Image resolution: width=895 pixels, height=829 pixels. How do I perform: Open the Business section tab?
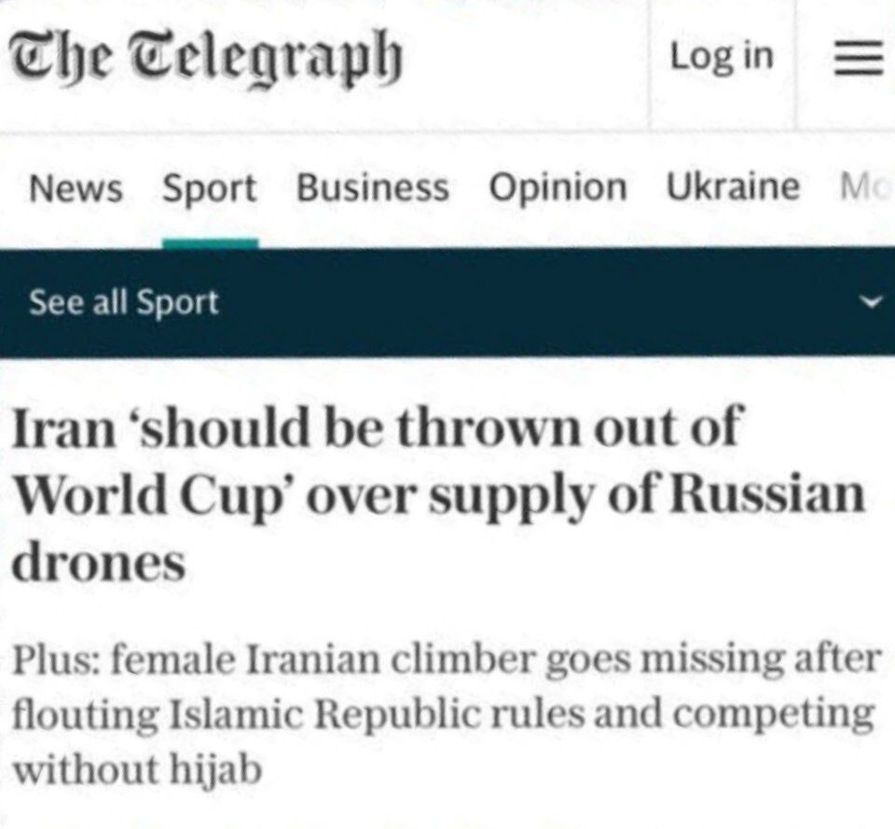[372, 189]
